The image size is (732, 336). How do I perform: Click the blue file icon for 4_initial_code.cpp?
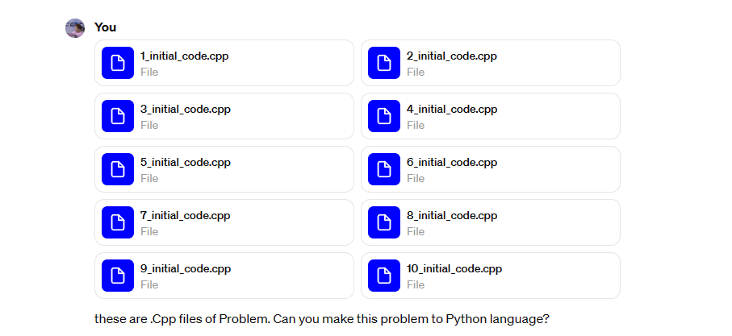pos(383,116)
